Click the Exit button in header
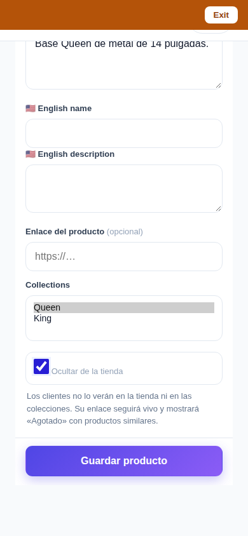The image size is (248, 536). click(x=221, y=15)
